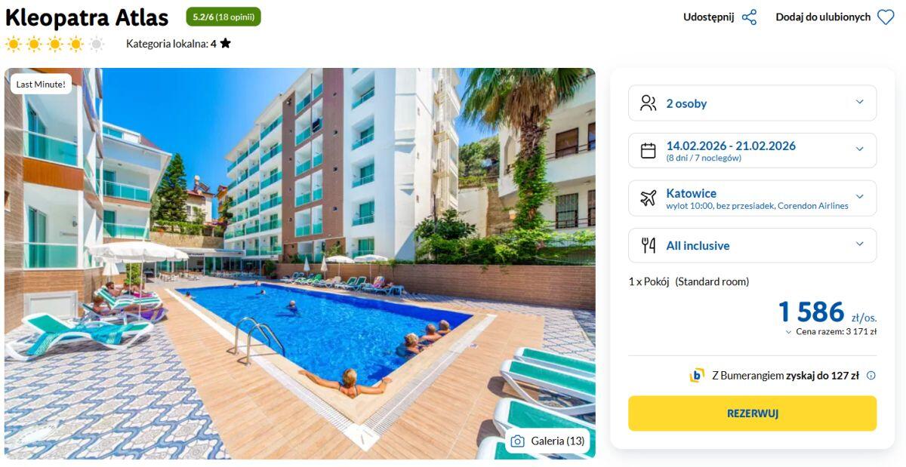Screen dimensions: 906x467
Task: Expand Cena razem price details
Action: point(830,331)
